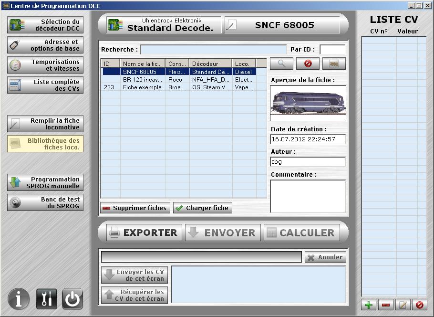This screenshot has width=434, height=317.
Task: Click Diesel loco type cell
Action: [244, 72]
